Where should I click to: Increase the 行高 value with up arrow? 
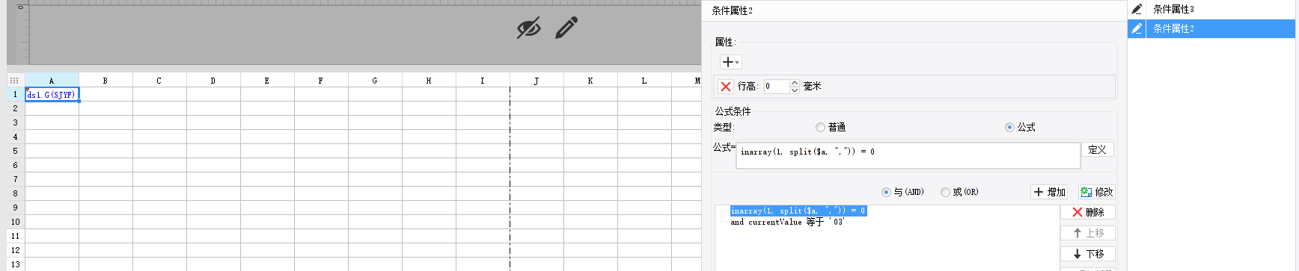[x=795, y=83]
